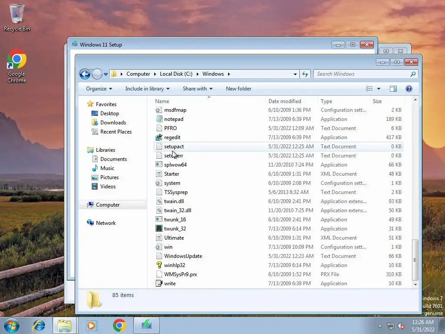Select the Ultimate XML file name

point(174,238)
